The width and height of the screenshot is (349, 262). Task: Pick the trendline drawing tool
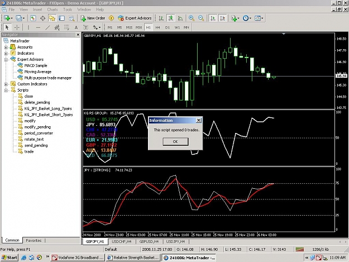47,27
